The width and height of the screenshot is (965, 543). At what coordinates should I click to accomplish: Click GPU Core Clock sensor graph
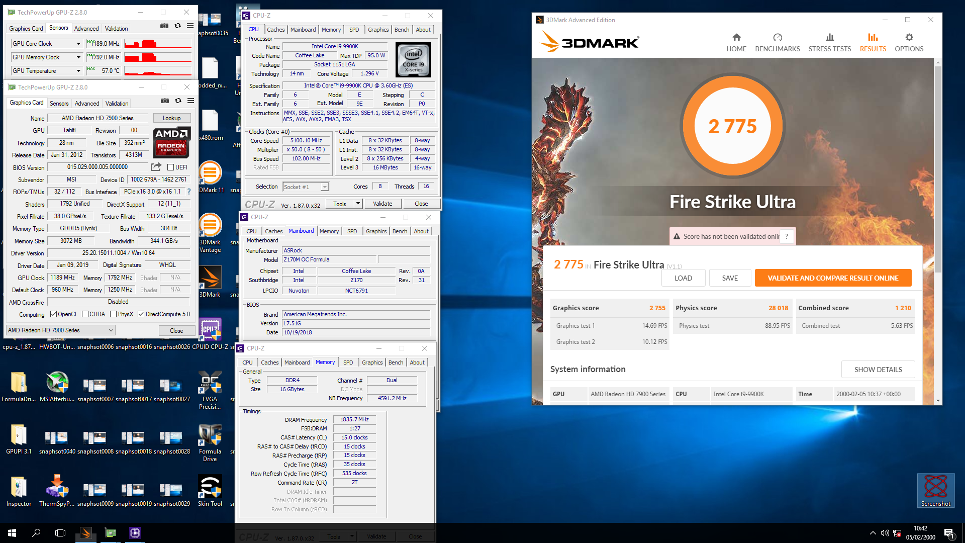point(158,44)
